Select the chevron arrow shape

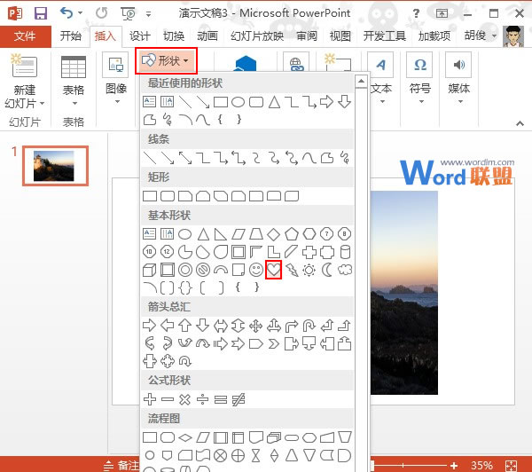pyautogui.click(x=273, y=344)
